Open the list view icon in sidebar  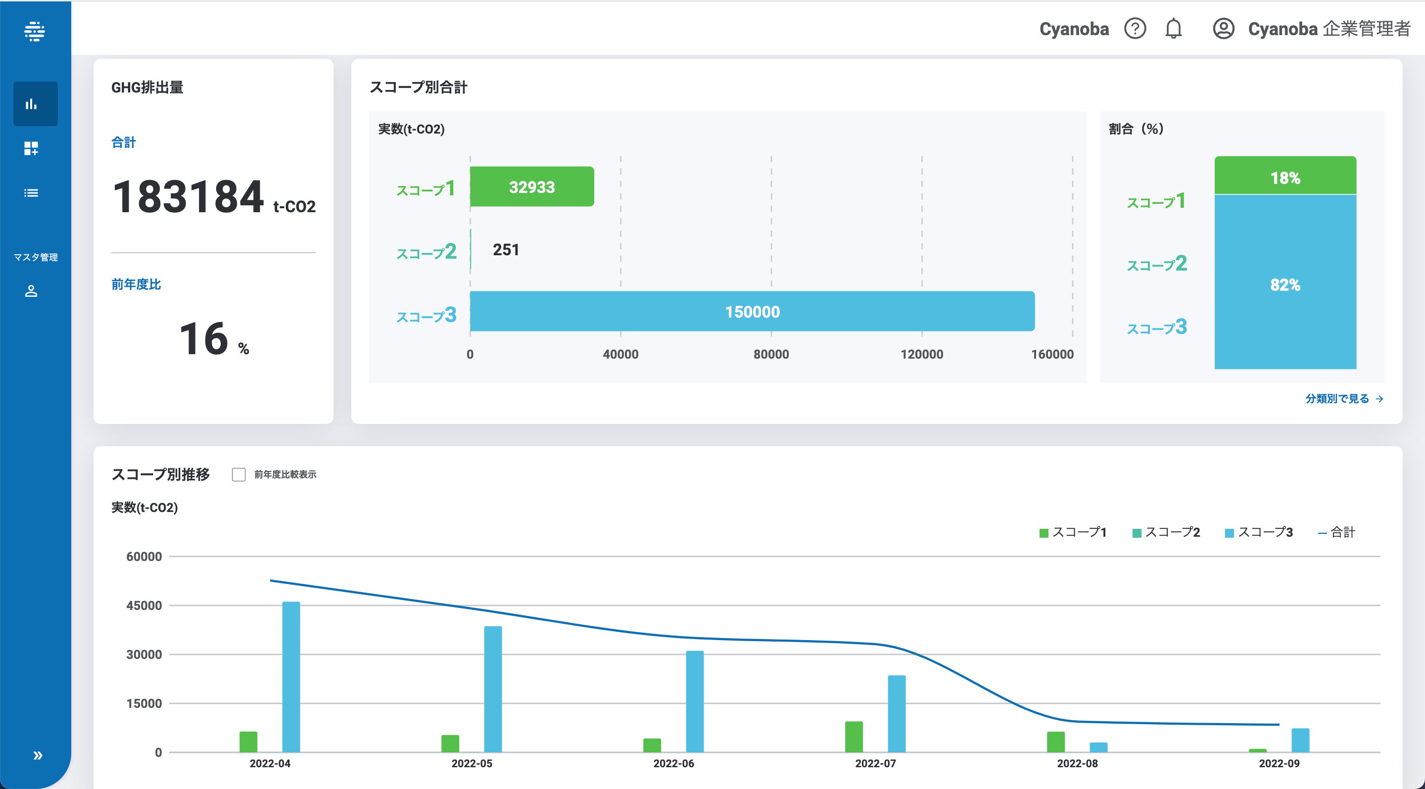click(x=32, y=193)
